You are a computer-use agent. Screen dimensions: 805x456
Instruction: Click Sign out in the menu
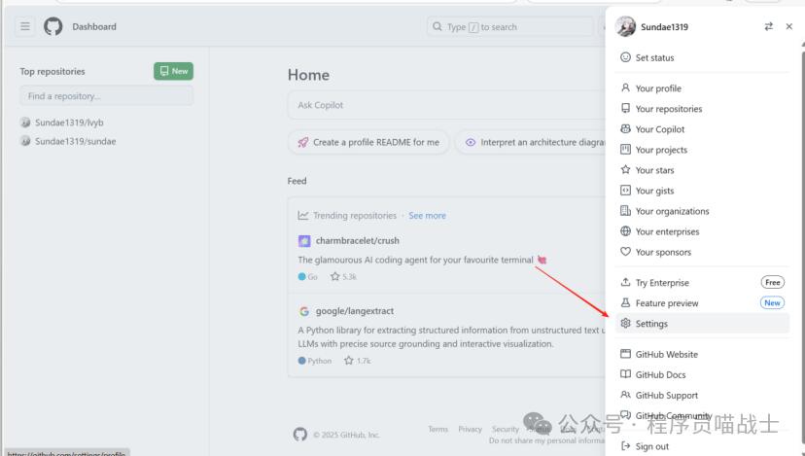[651, 446]
